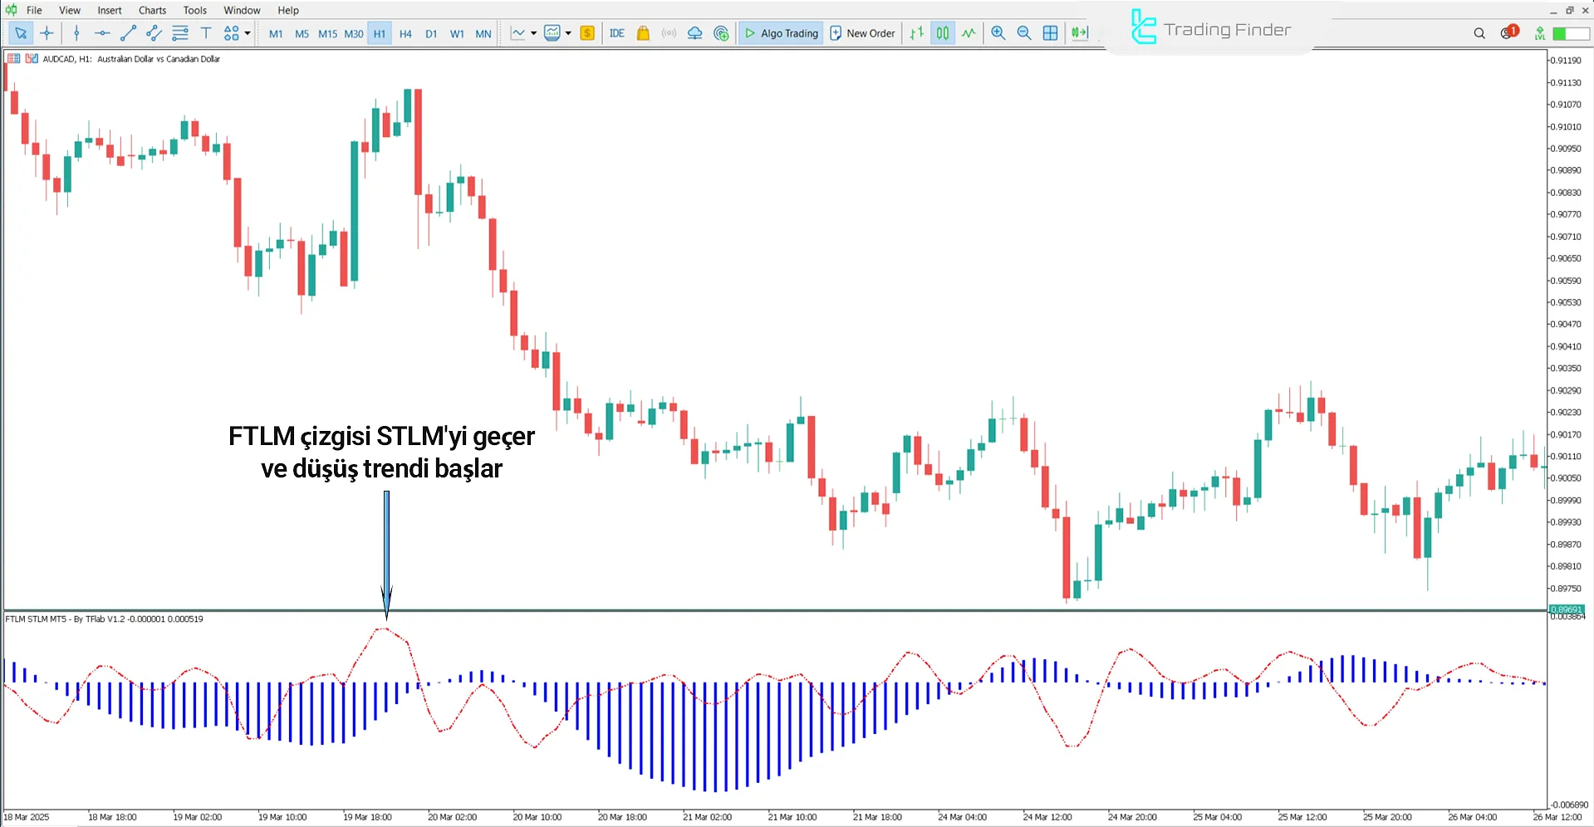Toggle Algo Trading on or off

(x=781, y=33)
